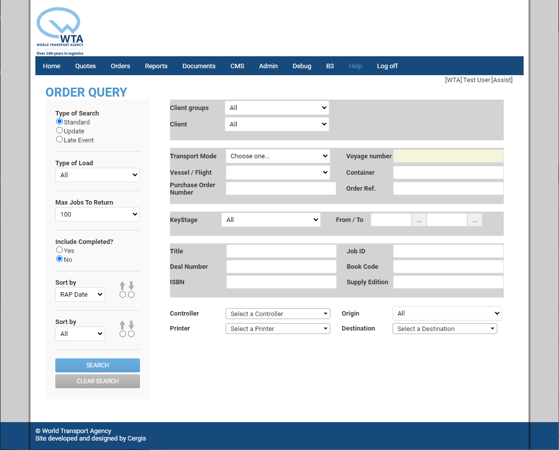Open the From date picker button

(419, 220)
